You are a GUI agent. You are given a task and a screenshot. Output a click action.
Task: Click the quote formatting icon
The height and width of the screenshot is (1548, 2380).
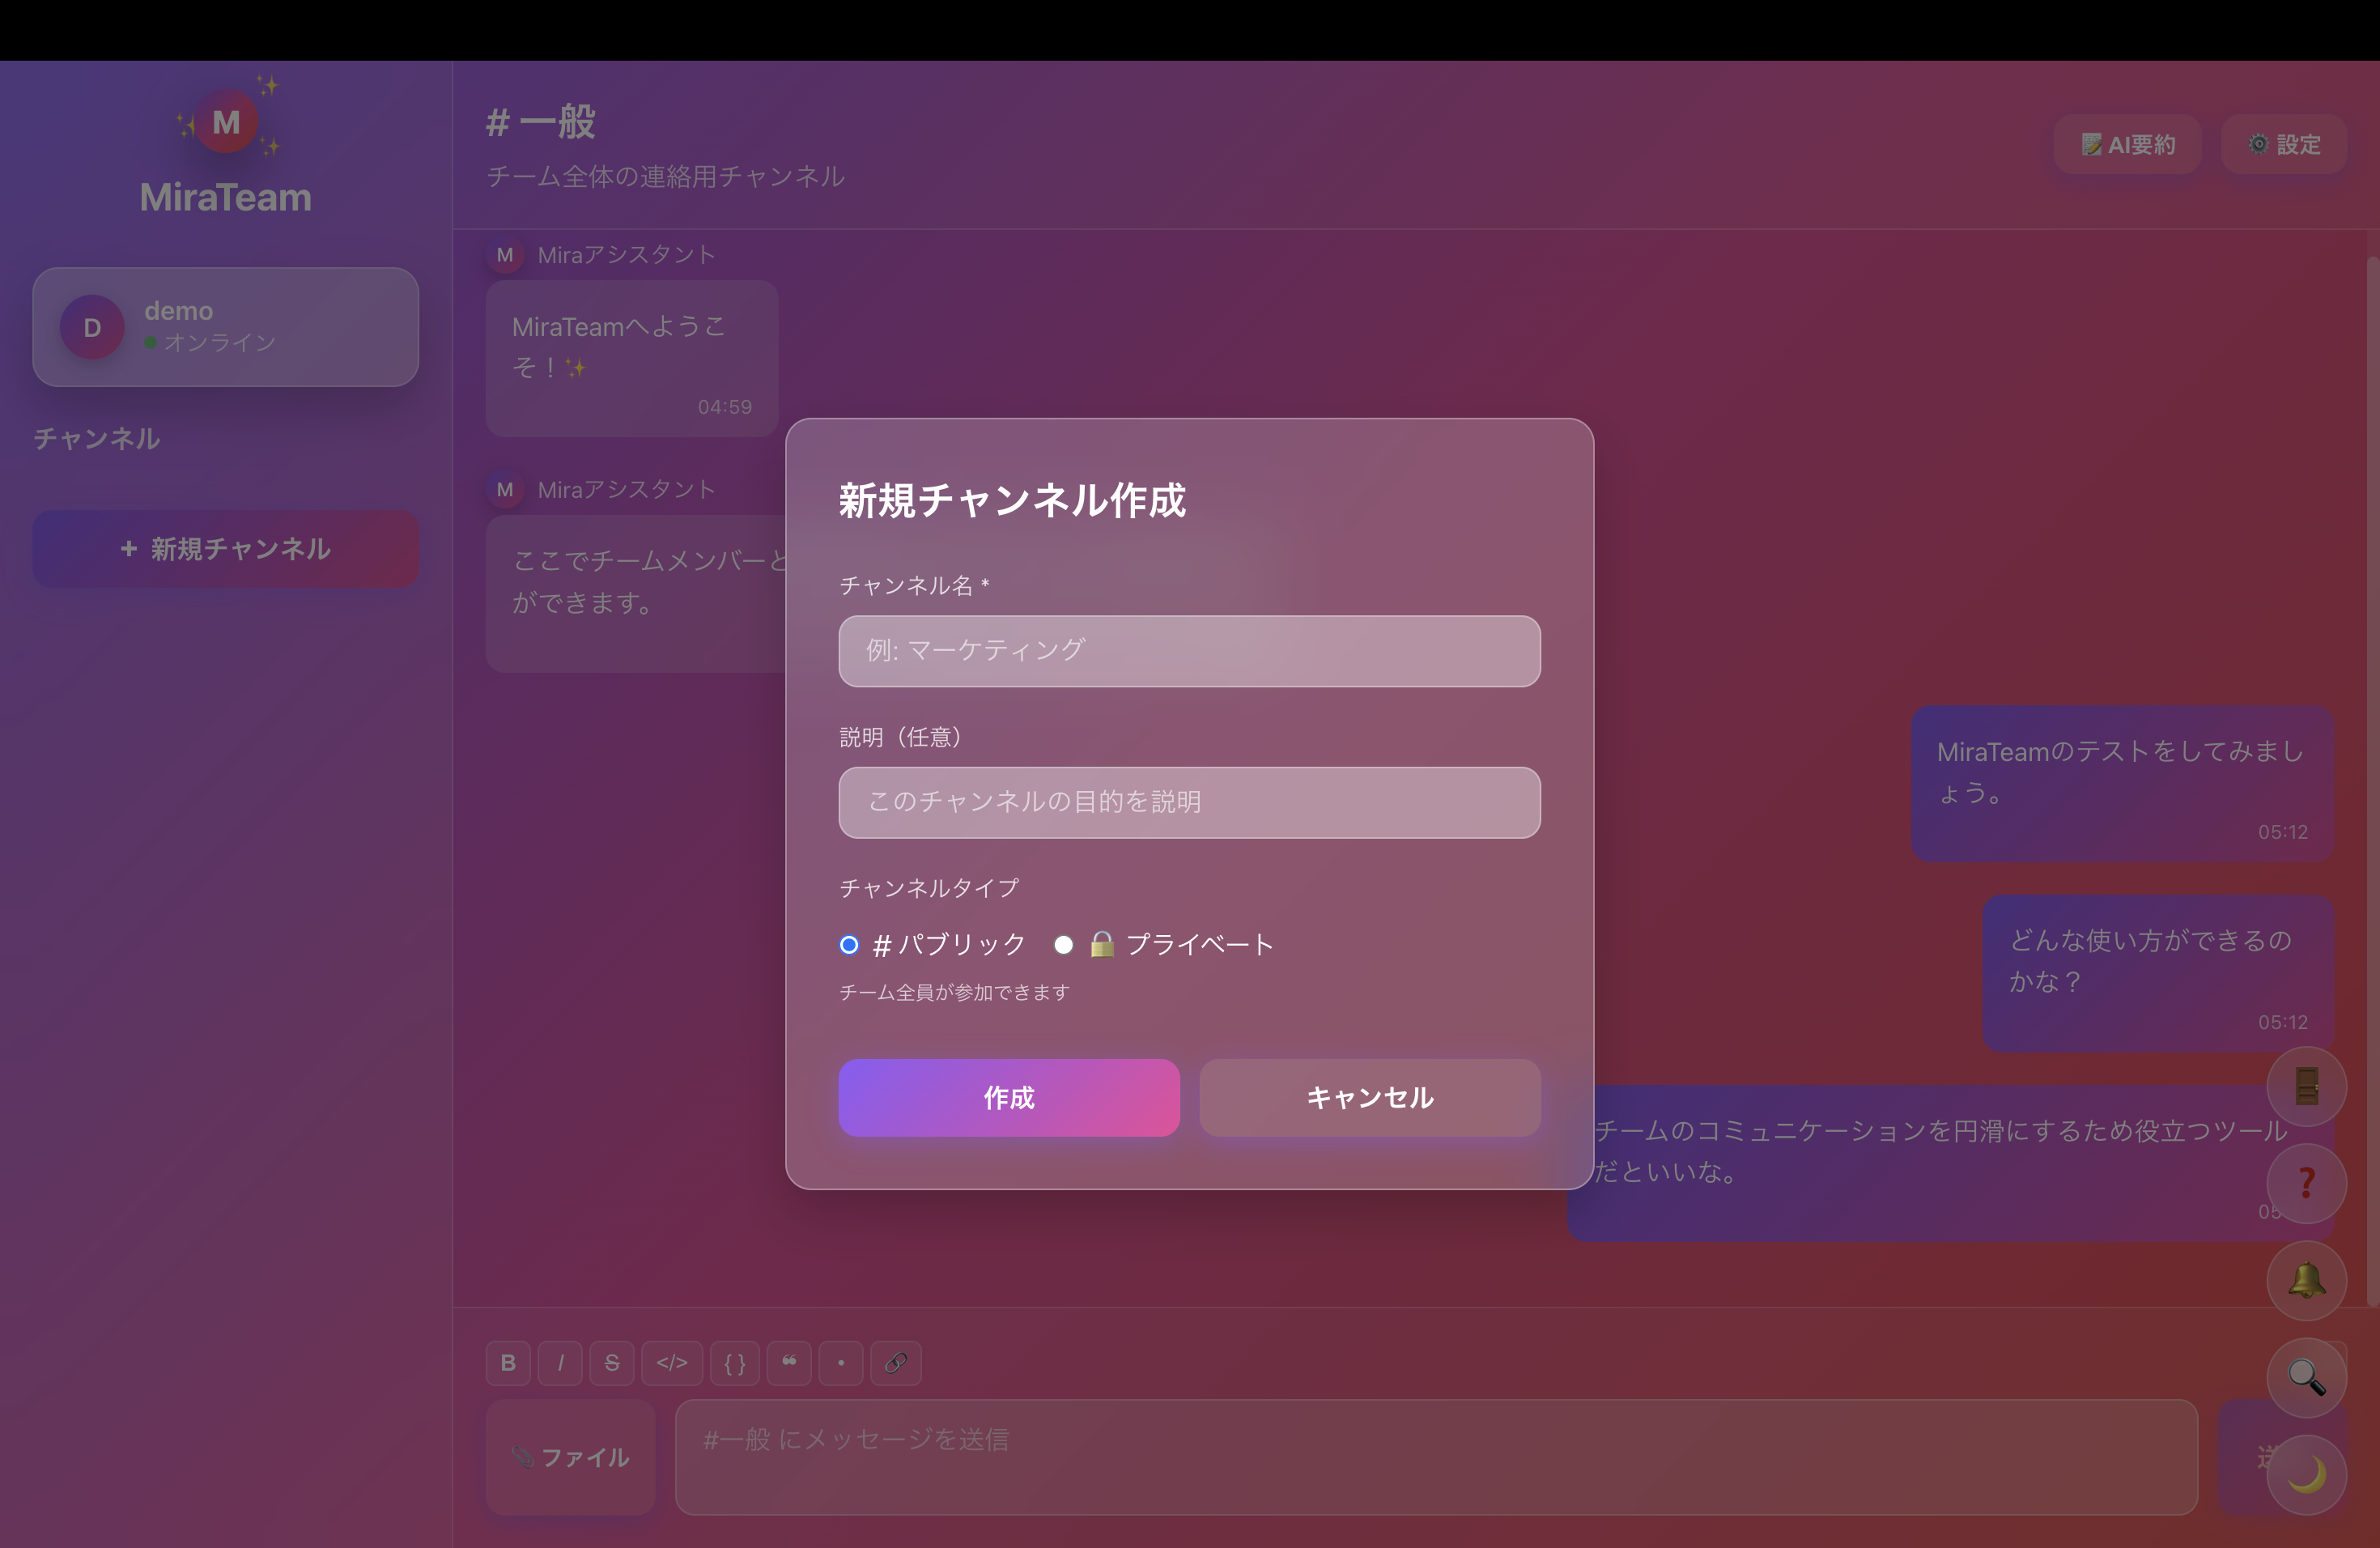790,1363
